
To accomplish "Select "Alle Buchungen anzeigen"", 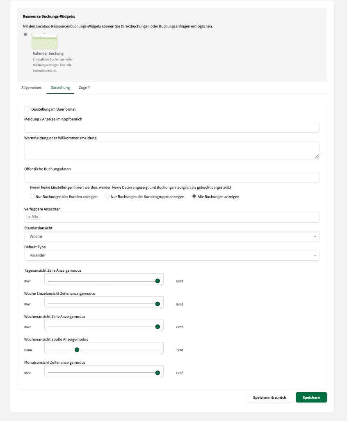I will [193, 196].
